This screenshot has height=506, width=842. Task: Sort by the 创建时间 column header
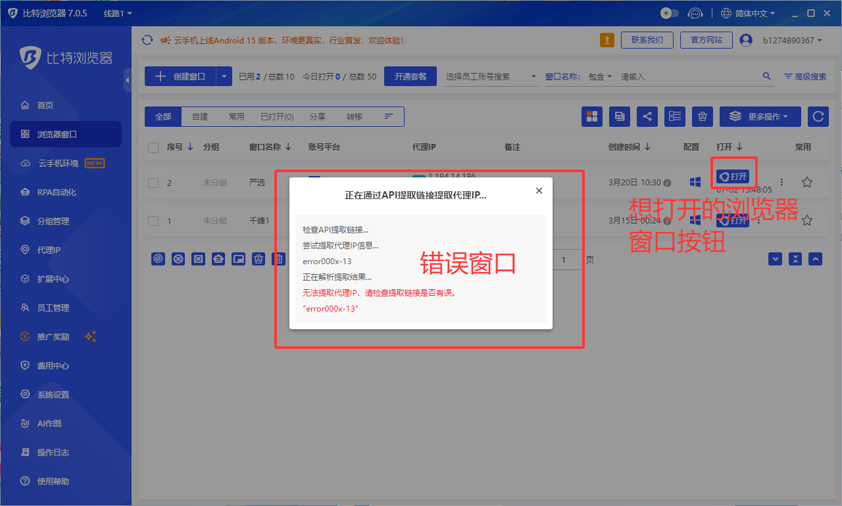click(628, 147)
